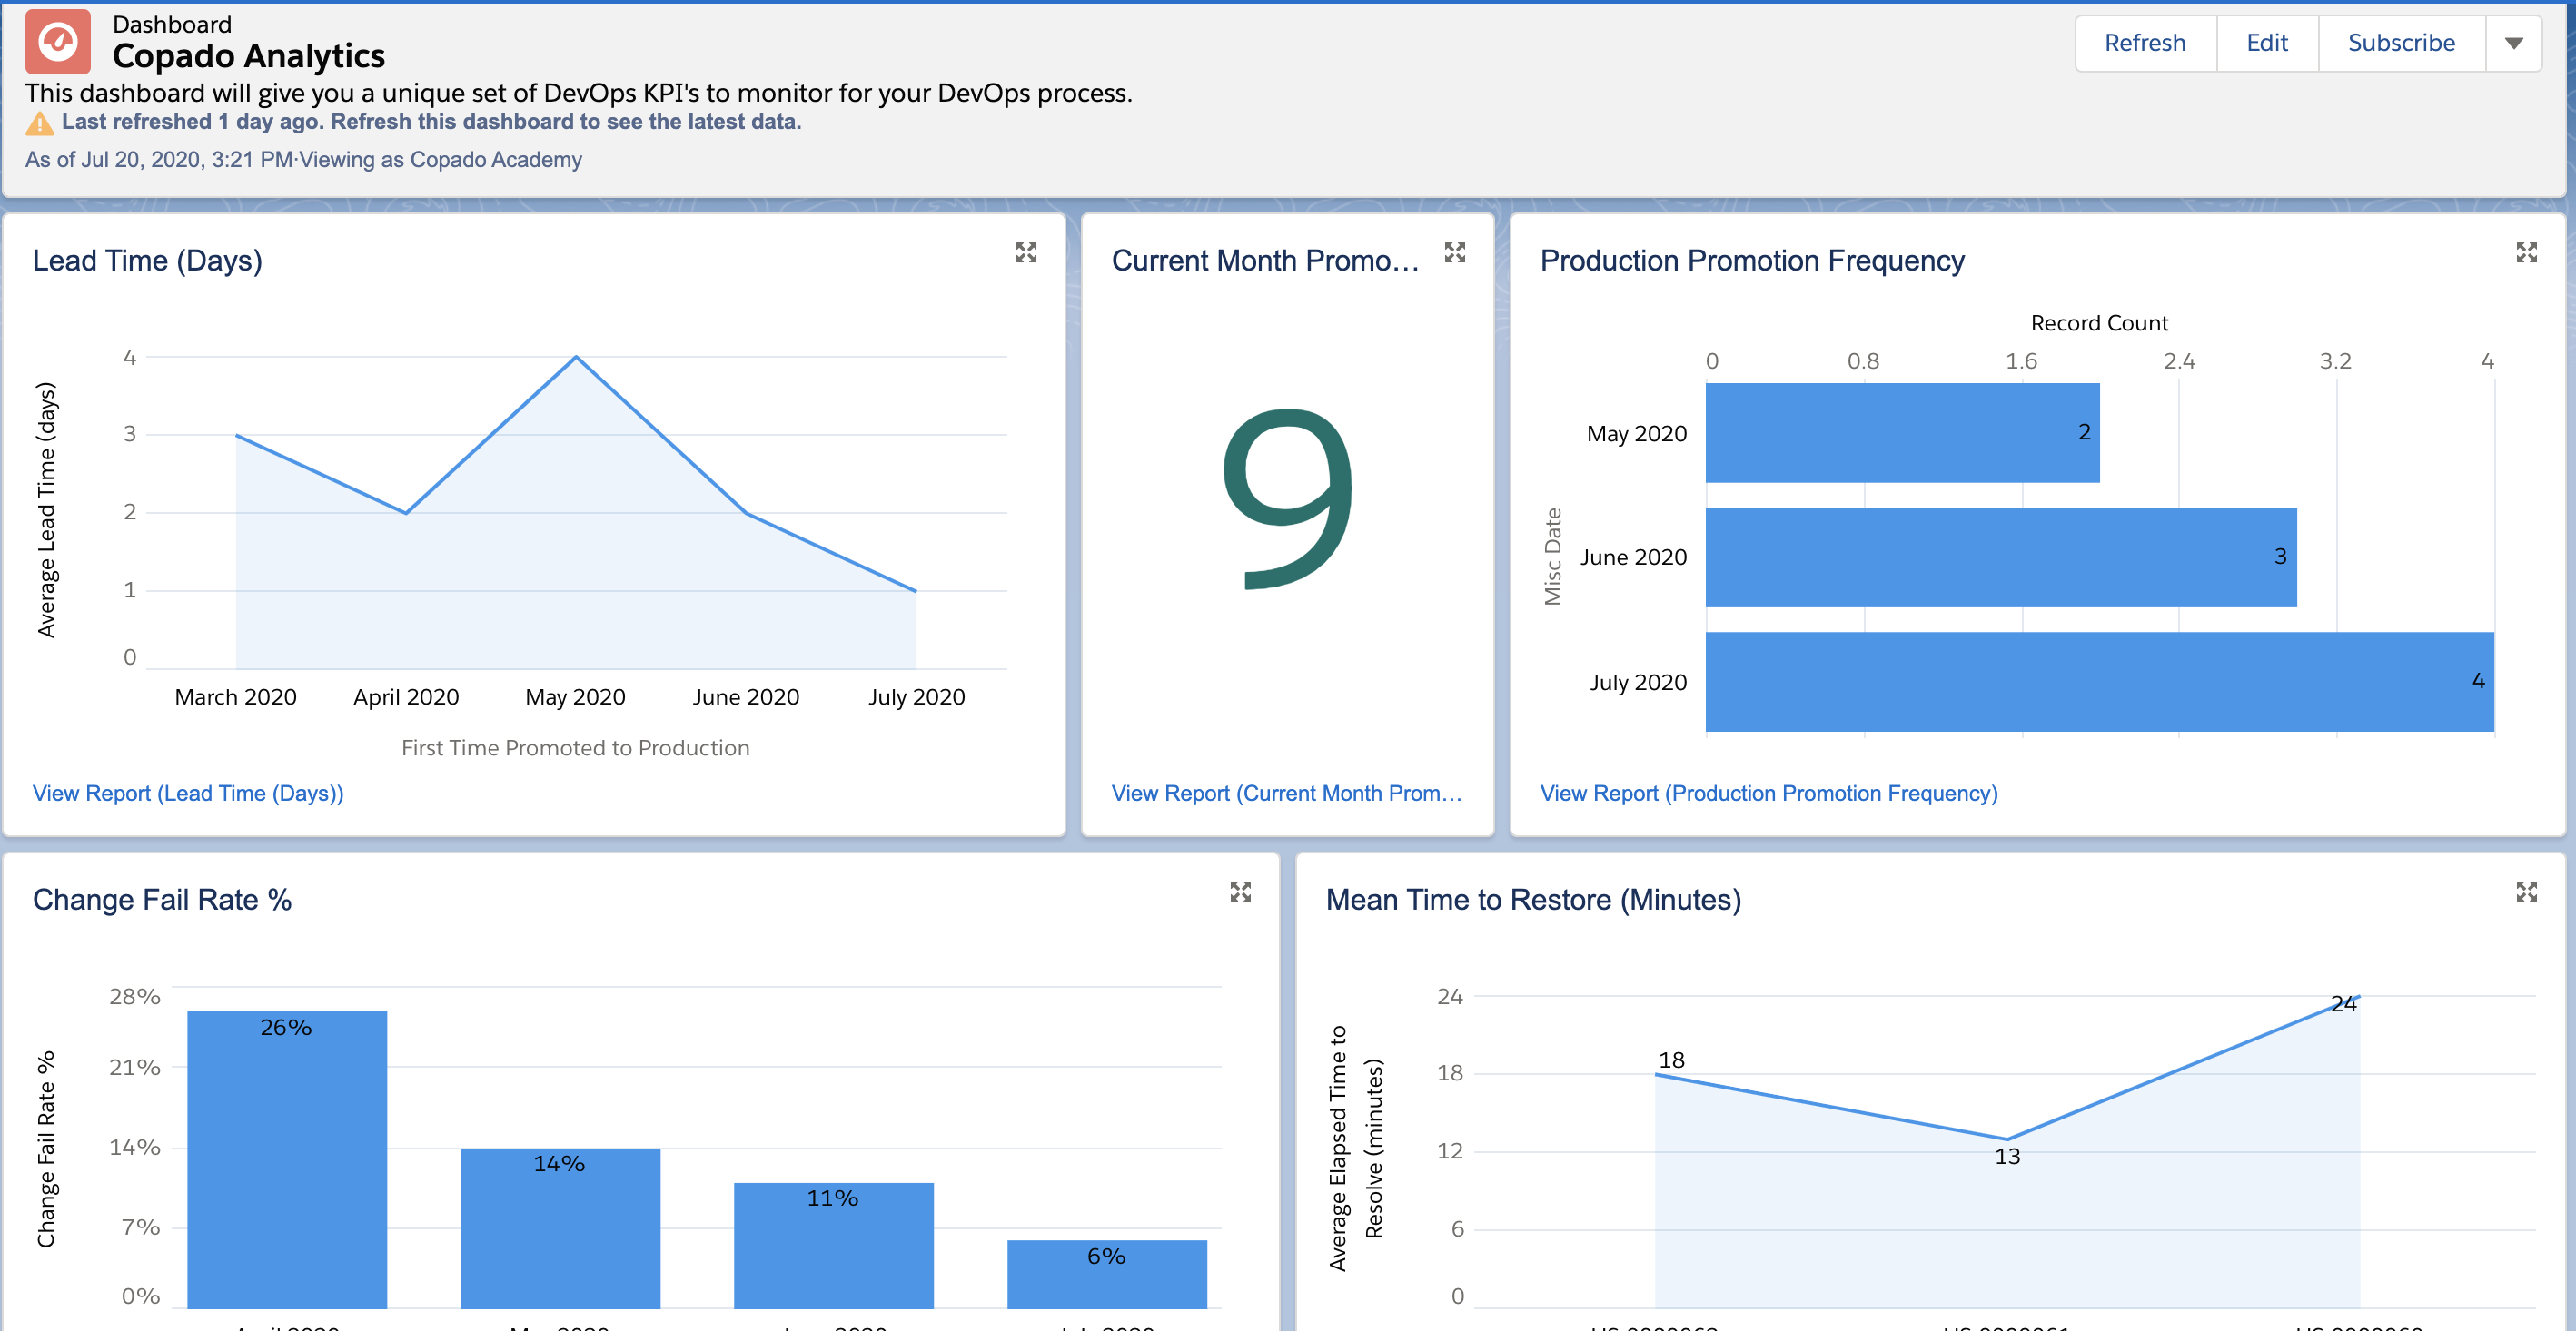The width and height of the screenshot is (2576, 1331).
Task: Click the 18 data point label
Action: 1671,1060
